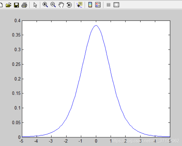Click the Show Plot Tools icon

(x=116, y=5)
